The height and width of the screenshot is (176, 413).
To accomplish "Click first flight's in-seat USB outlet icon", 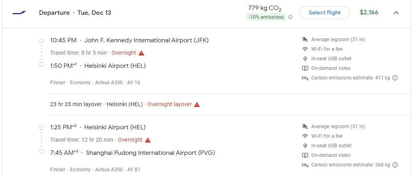I will 305,59.
